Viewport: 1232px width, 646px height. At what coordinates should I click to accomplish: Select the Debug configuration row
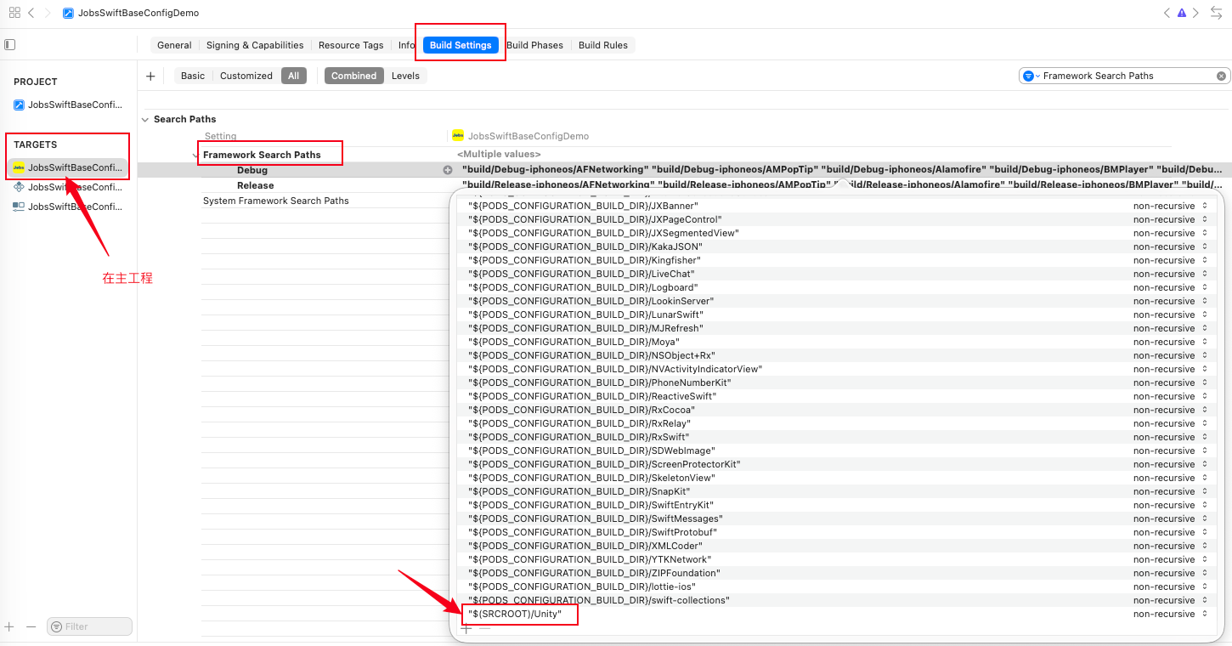[252, 170]
